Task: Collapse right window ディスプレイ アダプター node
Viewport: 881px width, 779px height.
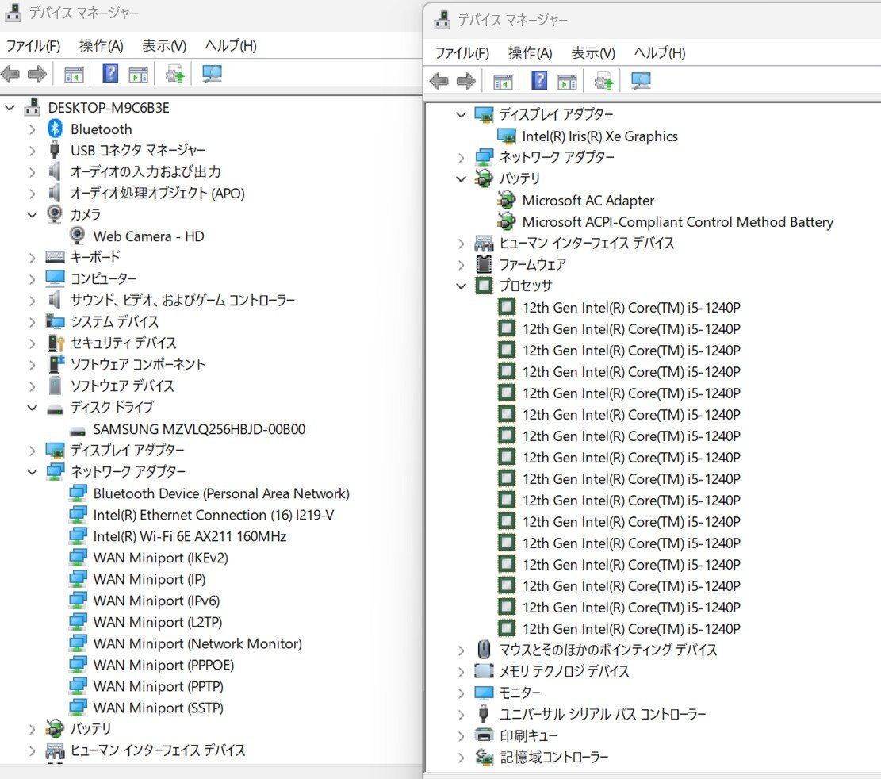Action: [462, 115]
